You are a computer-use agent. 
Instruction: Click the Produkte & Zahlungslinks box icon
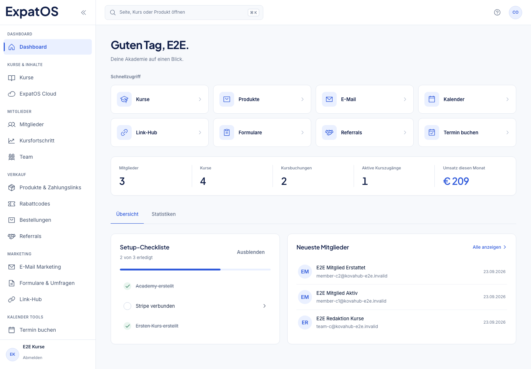[12, 187]
